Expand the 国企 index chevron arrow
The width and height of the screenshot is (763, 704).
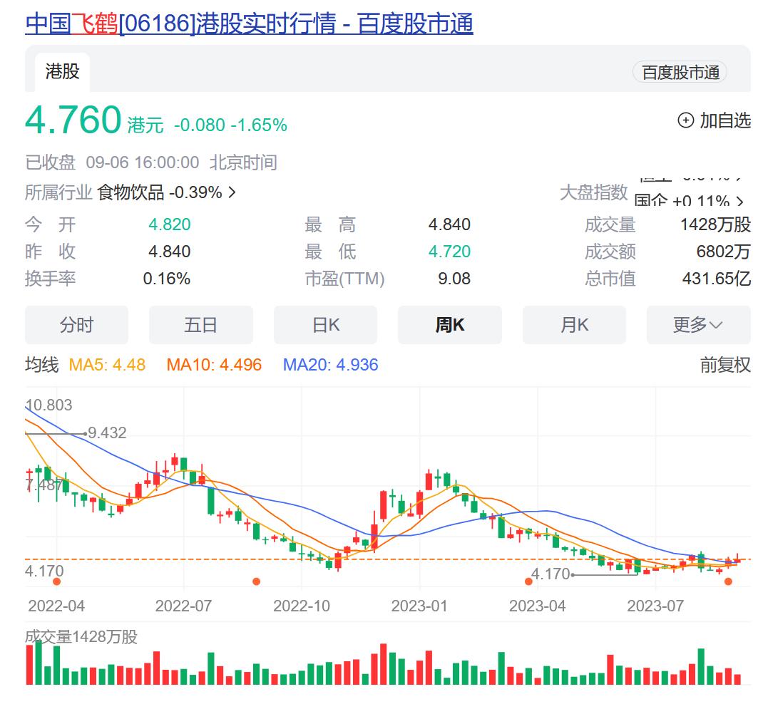click(x=740, y=202)
